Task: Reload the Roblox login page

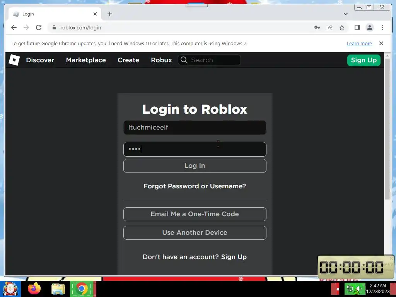Action: pos(39,27)
